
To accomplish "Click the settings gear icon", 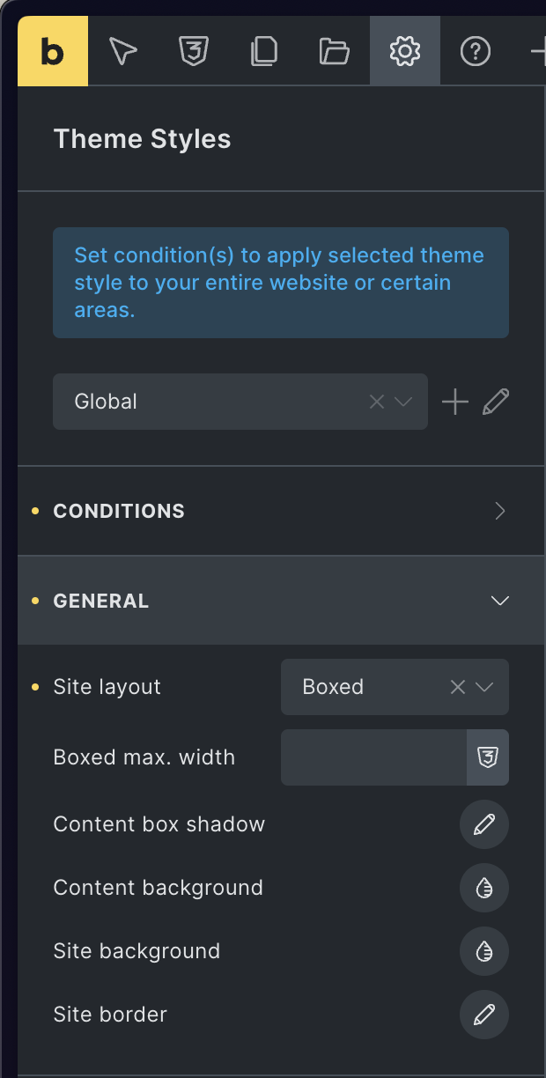I will pos(405,51).
